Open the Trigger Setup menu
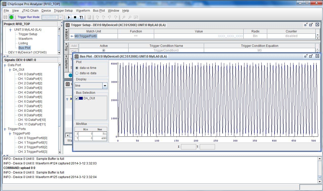Screen dimensions: 323x191 [x=63, y=11]
